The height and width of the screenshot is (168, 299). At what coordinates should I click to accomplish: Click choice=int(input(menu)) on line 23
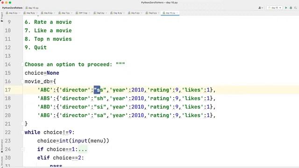(x=73, y=141)
